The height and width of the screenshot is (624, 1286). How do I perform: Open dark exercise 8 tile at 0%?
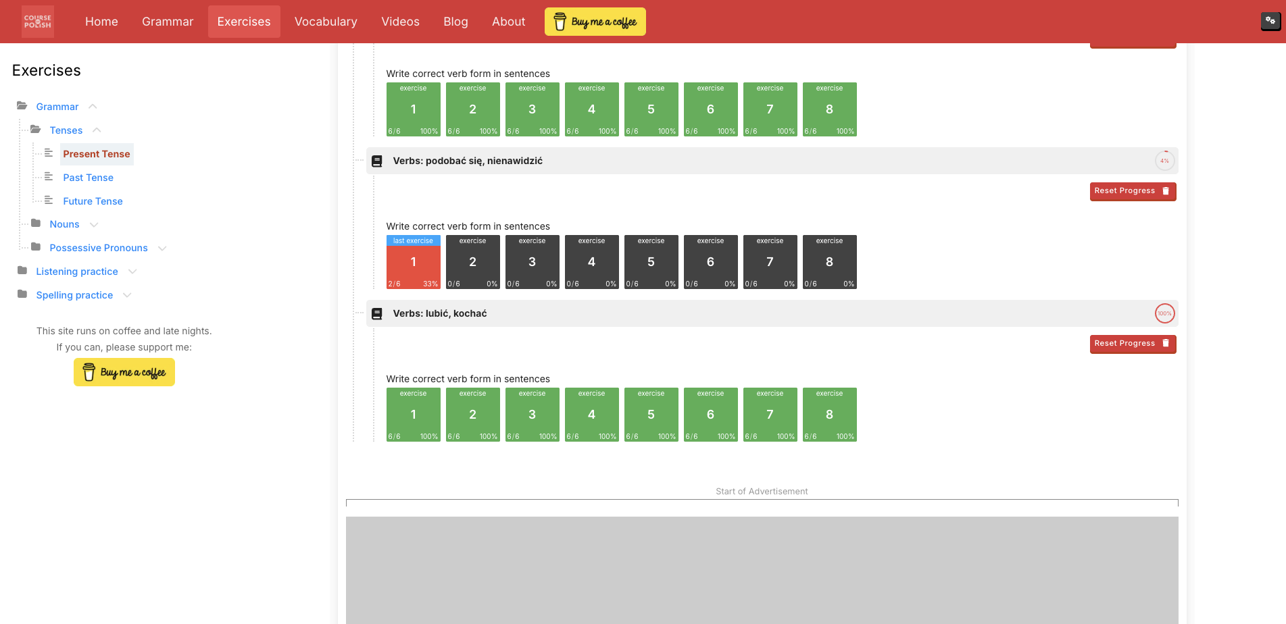[830, 262]
